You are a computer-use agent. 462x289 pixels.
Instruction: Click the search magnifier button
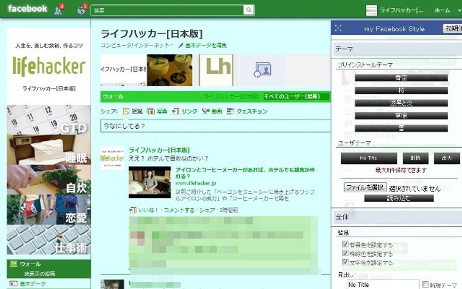[x=249, y=10]
